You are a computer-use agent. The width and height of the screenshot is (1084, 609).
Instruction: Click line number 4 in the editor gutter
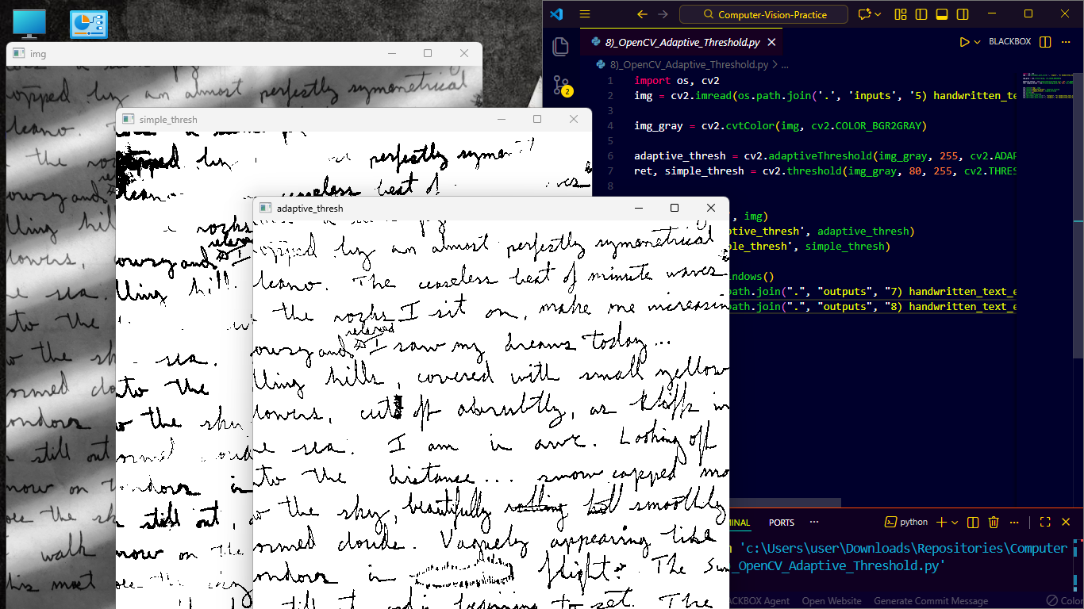pyautogui.click(x=609, y=125)
